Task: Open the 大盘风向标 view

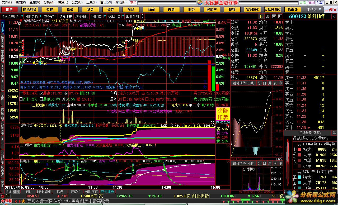Action: (273, 9)
